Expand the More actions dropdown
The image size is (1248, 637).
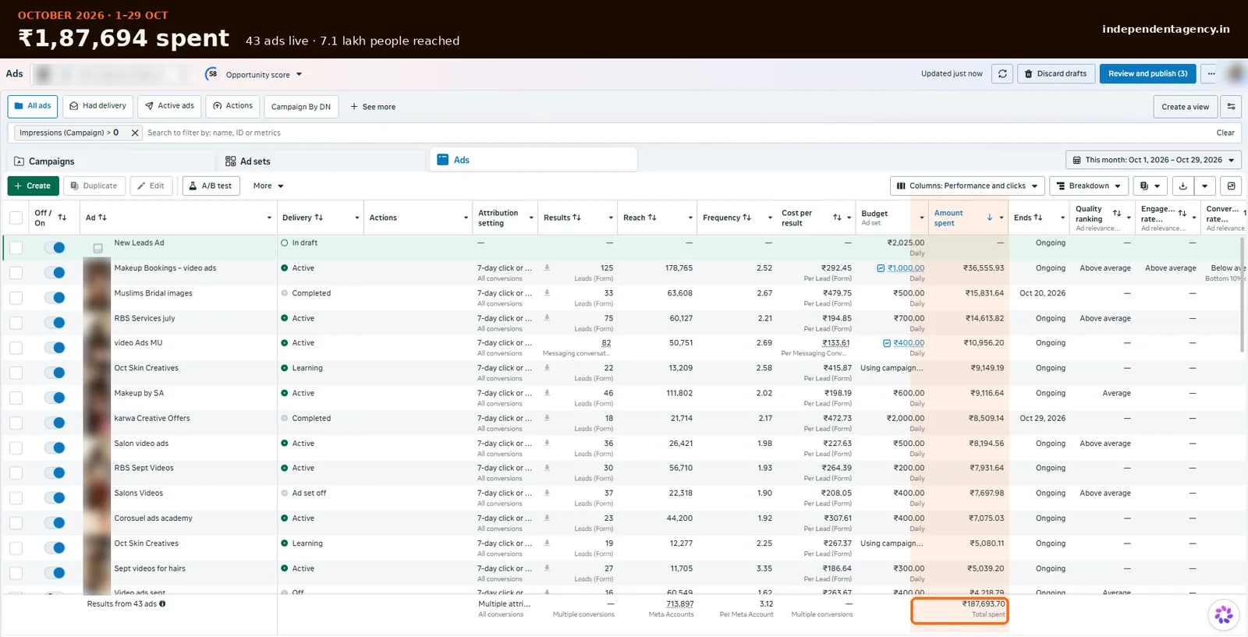pyautogui.click(x=268, y=186)
